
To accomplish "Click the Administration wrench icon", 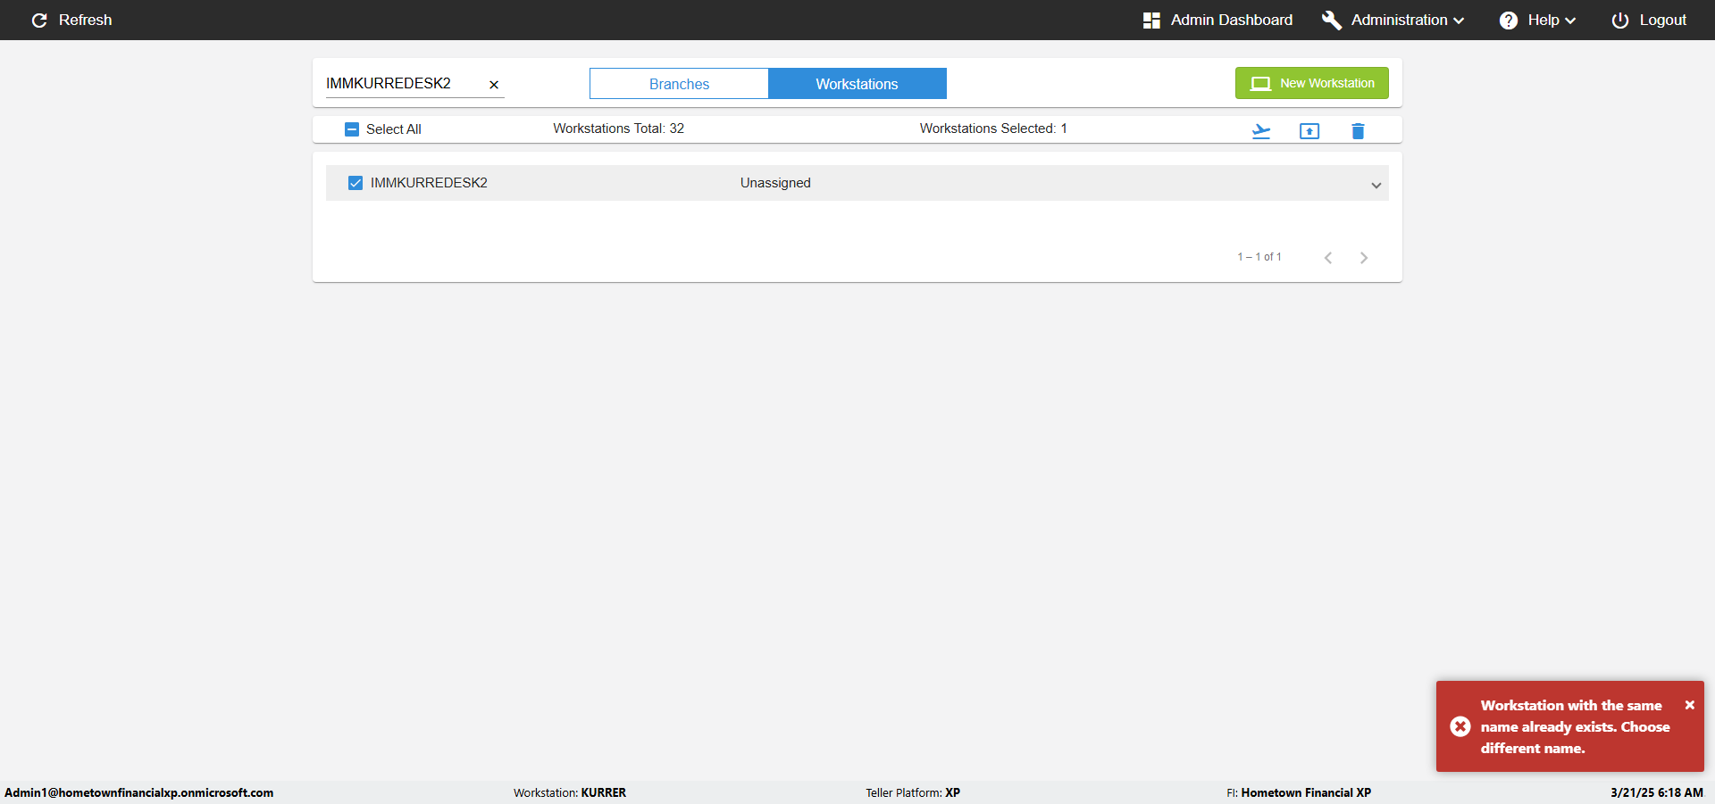I will pyautogui.click(x=1331, y=20).
